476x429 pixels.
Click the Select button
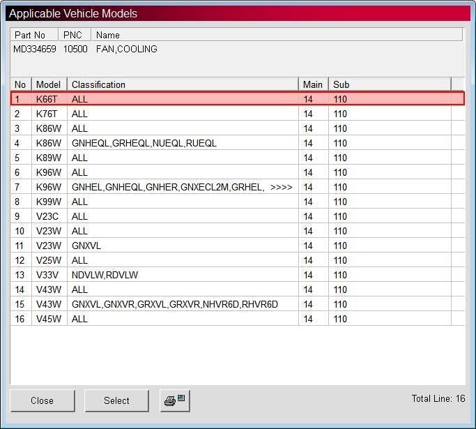[x=116, y=400]
